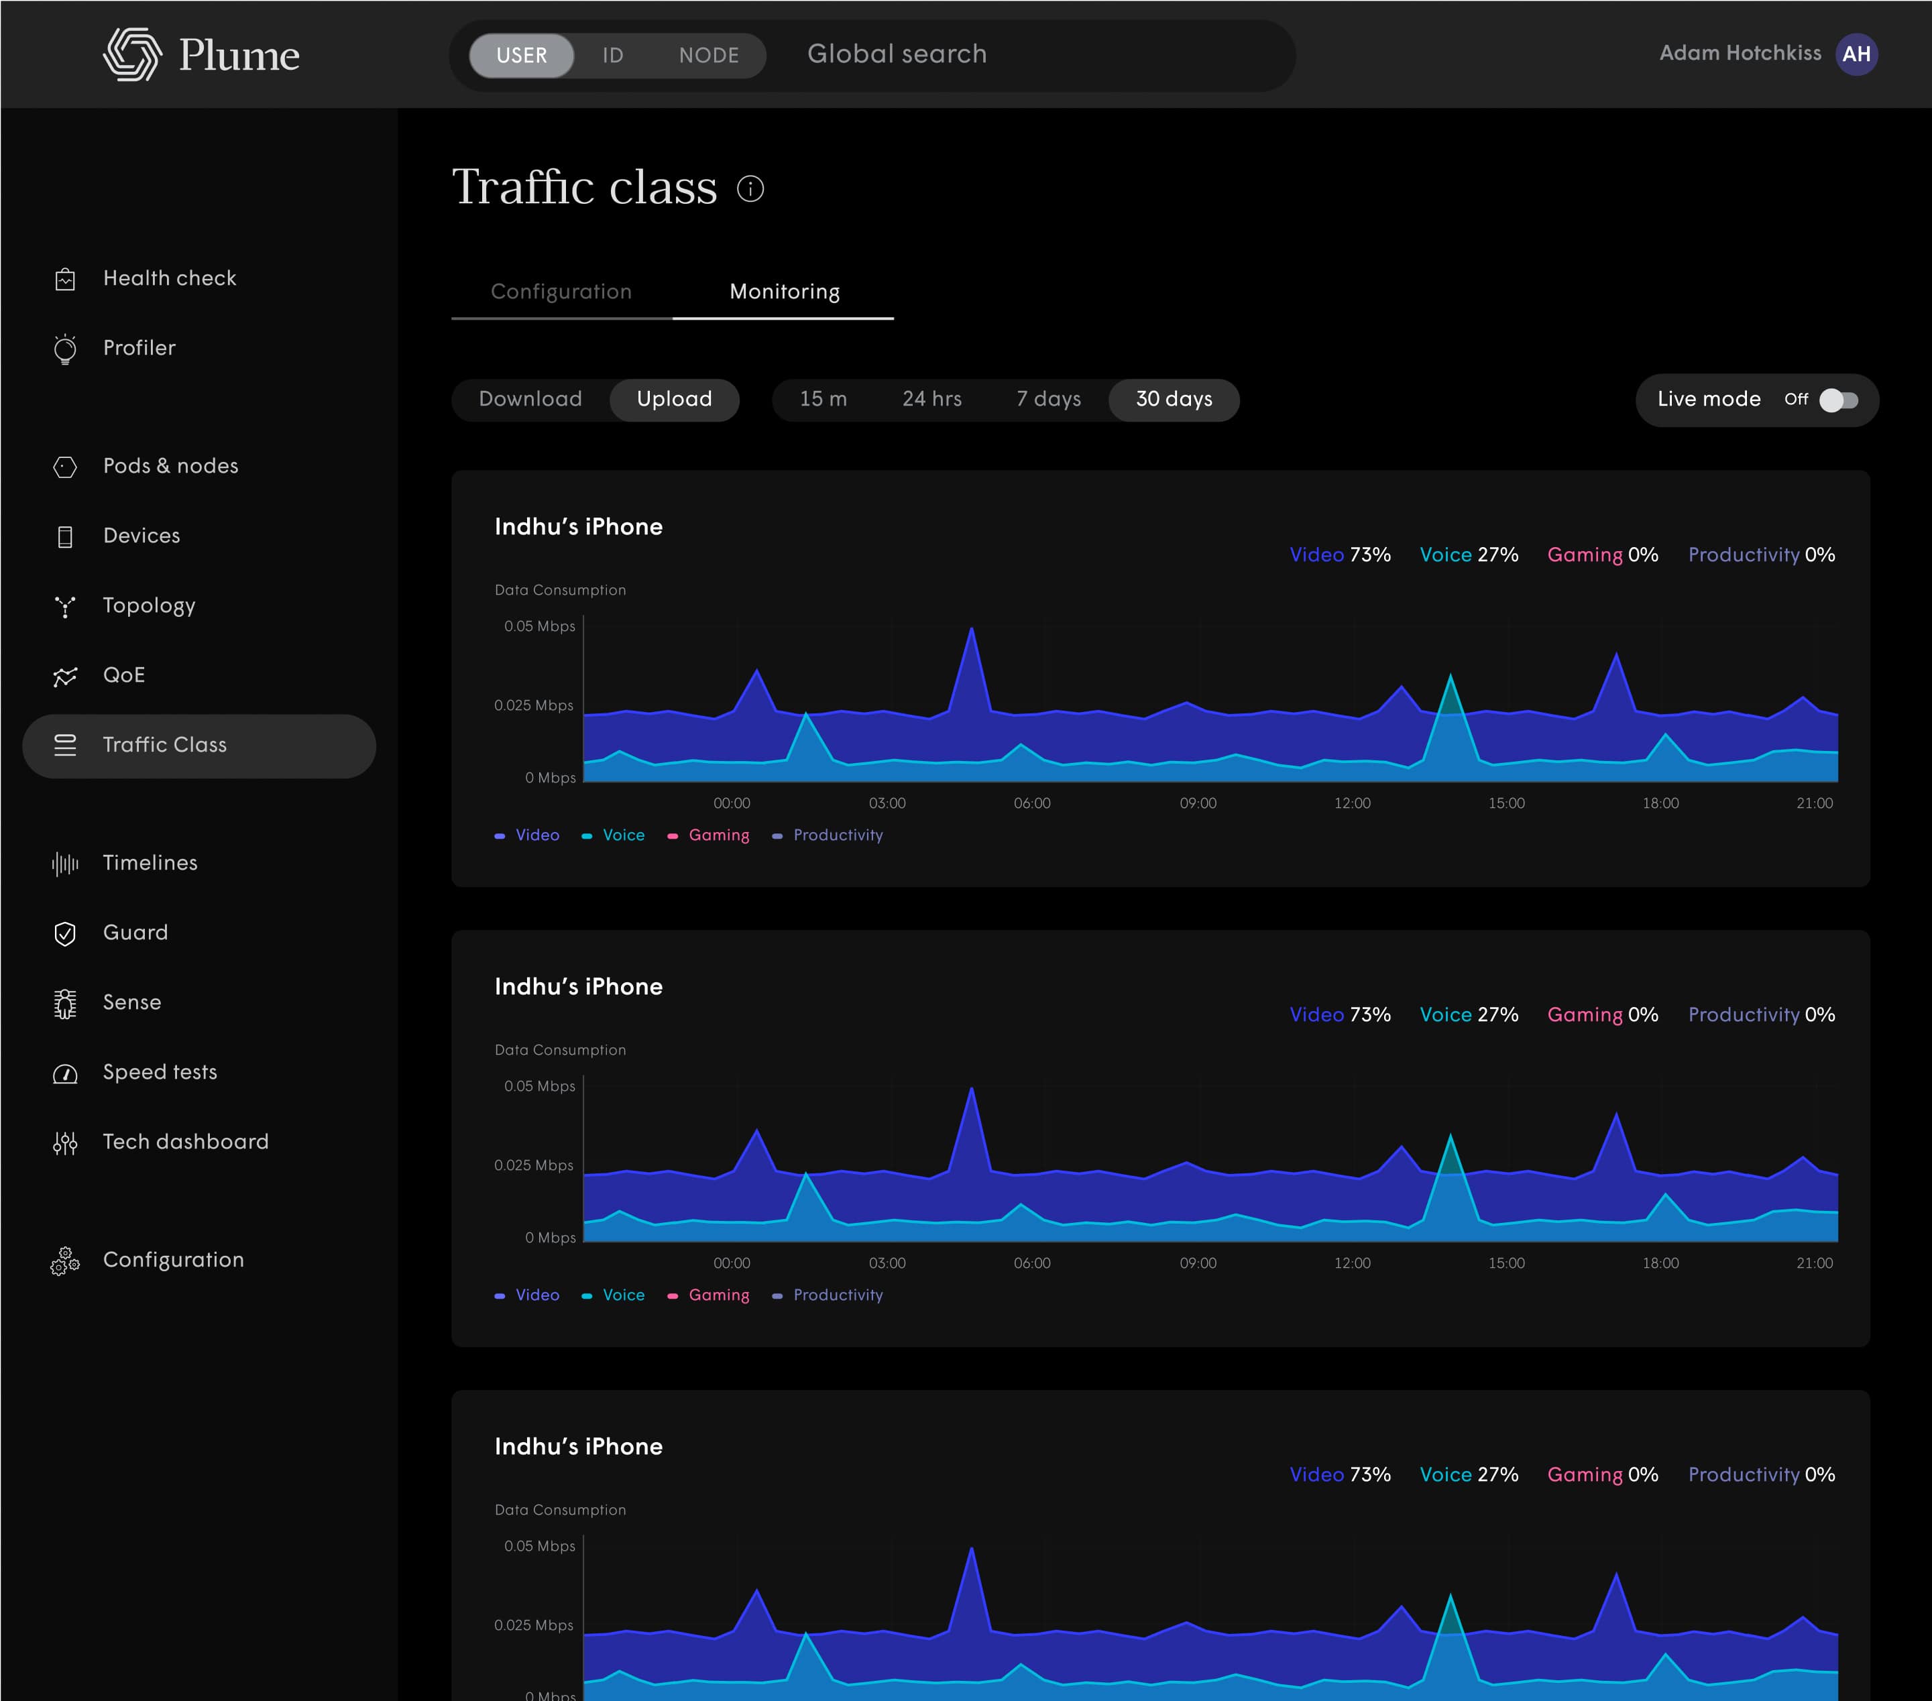Screen dimensions: 1932x1701
Task: Click the Guard shield icon
Action: (x=65, y=934)
